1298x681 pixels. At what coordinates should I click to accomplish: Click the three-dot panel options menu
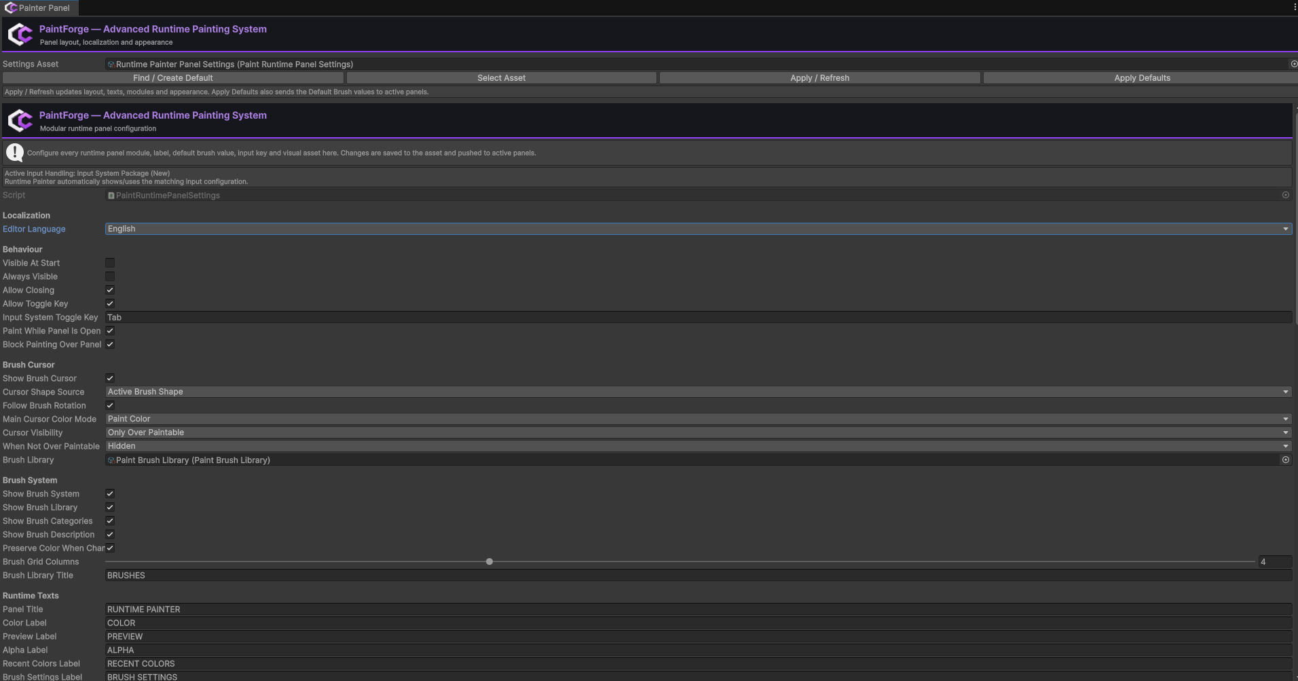[x=1294, y=7]
